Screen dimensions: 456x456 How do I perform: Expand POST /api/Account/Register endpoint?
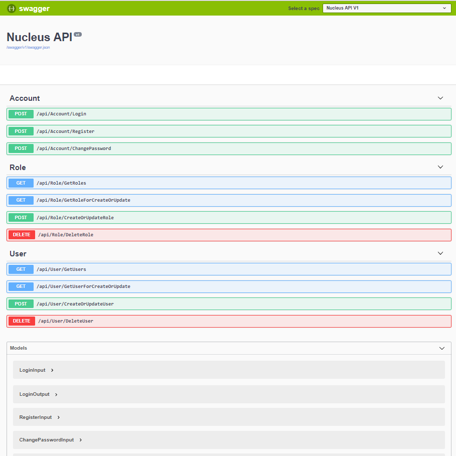229,131
